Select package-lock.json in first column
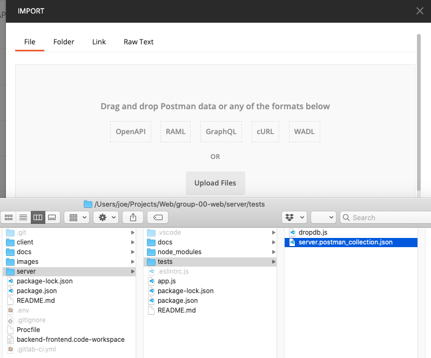 tap(70, 281)
